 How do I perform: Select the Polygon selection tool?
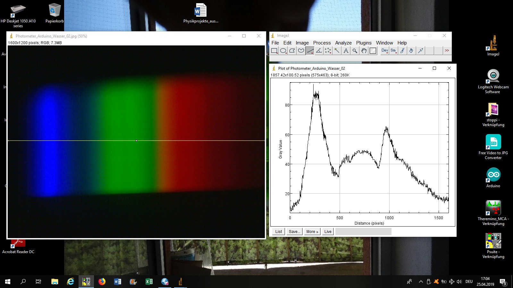[292, 51]
